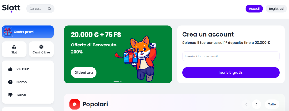Click the Tornei trophy icon
This screenshot has width=289, height=111.
pos(10,95)
